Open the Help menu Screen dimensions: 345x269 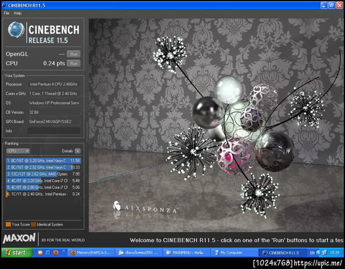coord(18,13)
